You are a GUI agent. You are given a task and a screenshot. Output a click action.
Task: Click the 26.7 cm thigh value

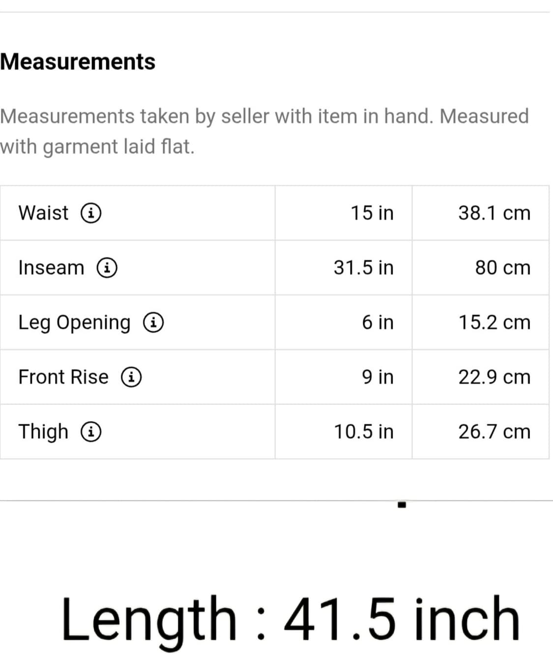pos(495,431)
